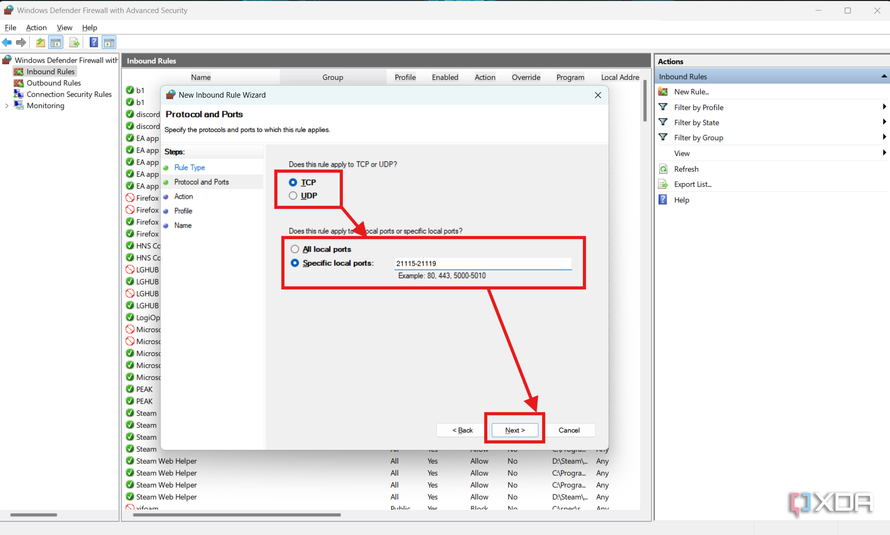Viewport: 890px width, 535px height.
Task: Expand the Filter by State submenu arrow
Action: click(x=884, y=122)
